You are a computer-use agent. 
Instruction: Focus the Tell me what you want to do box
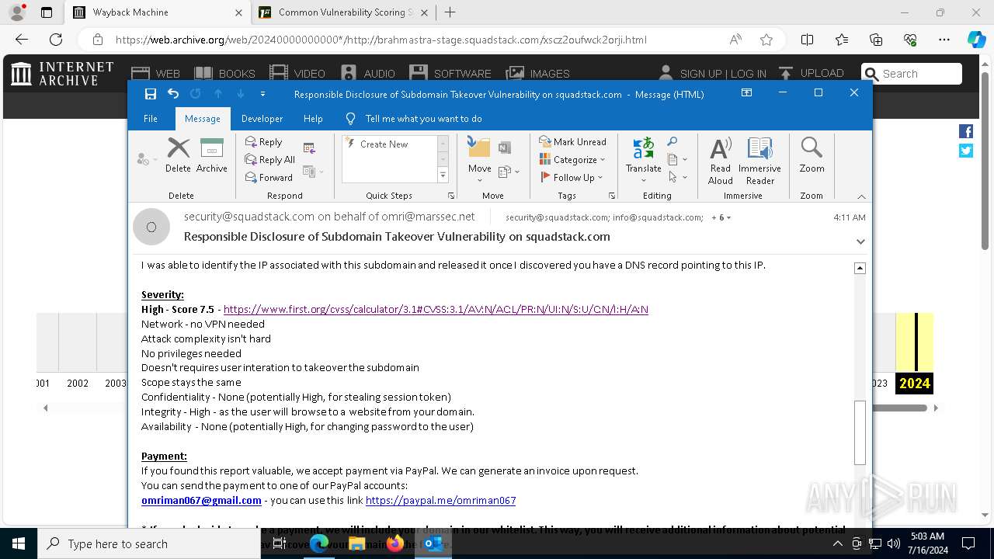(x=423, y=119)
